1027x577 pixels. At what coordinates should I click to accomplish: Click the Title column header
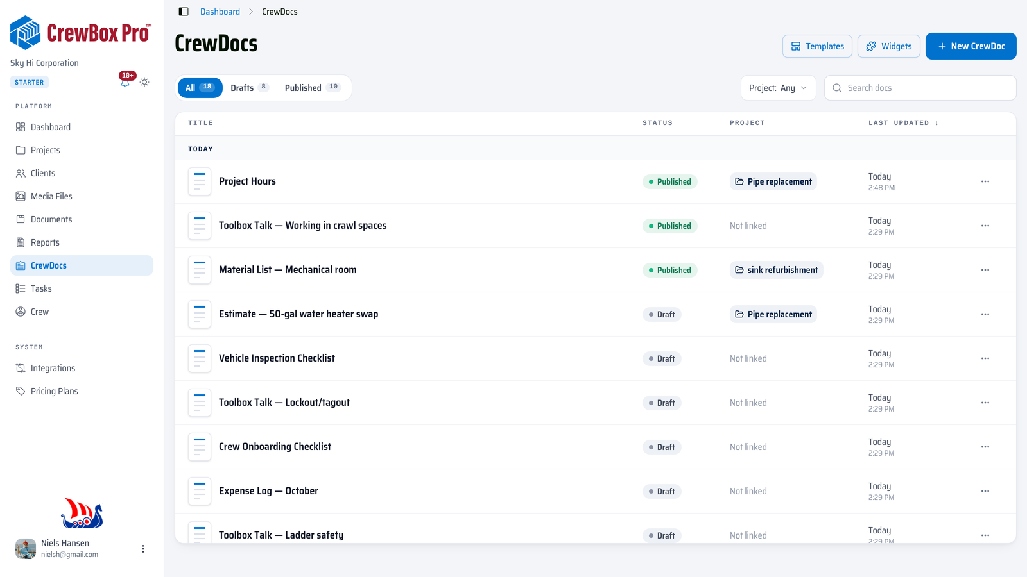click(x=200, y=123)
